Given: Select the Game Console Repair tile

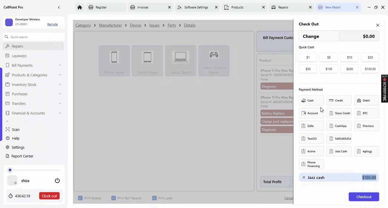Looking at the screenshot, I should 214,61.
